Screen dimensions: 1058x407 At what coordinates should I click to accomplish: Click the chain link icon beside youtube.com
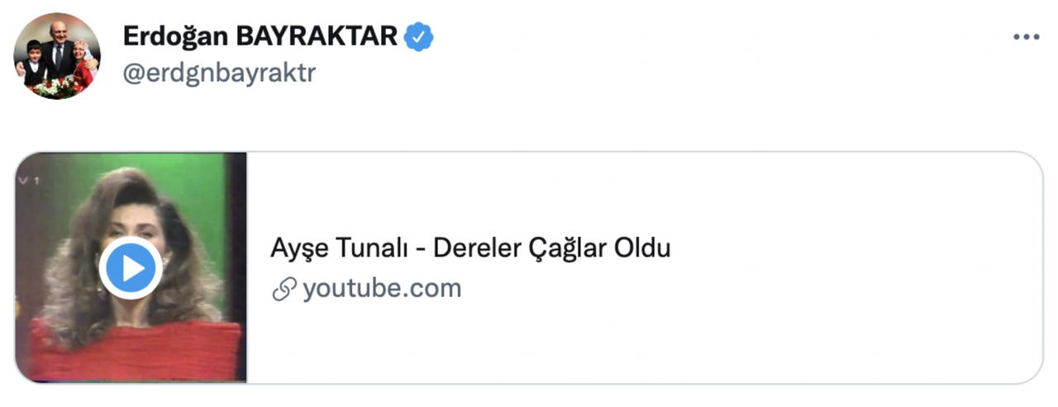click(x=284, y=290)
